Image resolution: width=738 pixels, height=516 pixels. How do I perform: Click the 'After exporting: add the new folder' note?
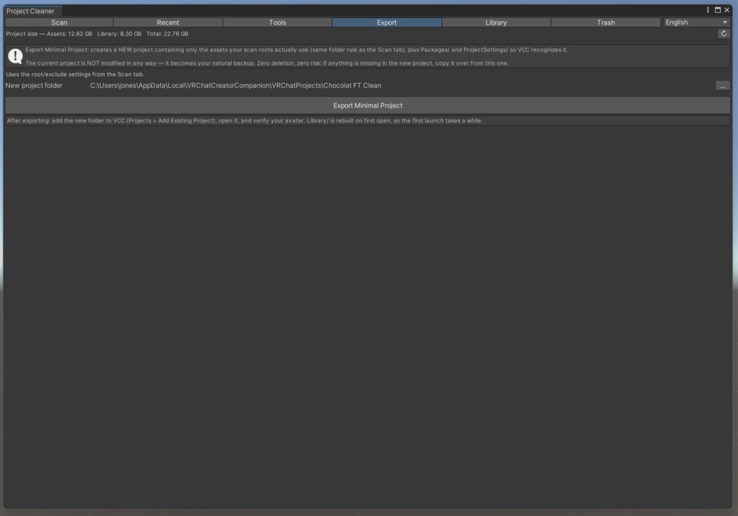pos(245,120)
